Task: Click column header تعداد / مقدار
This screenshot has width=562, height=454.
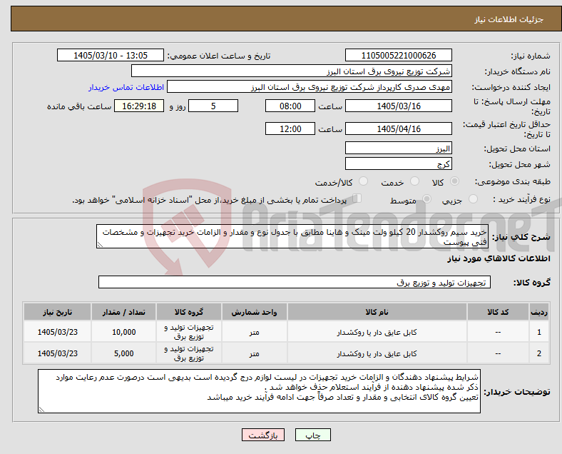Action: [x=123, y=312]
